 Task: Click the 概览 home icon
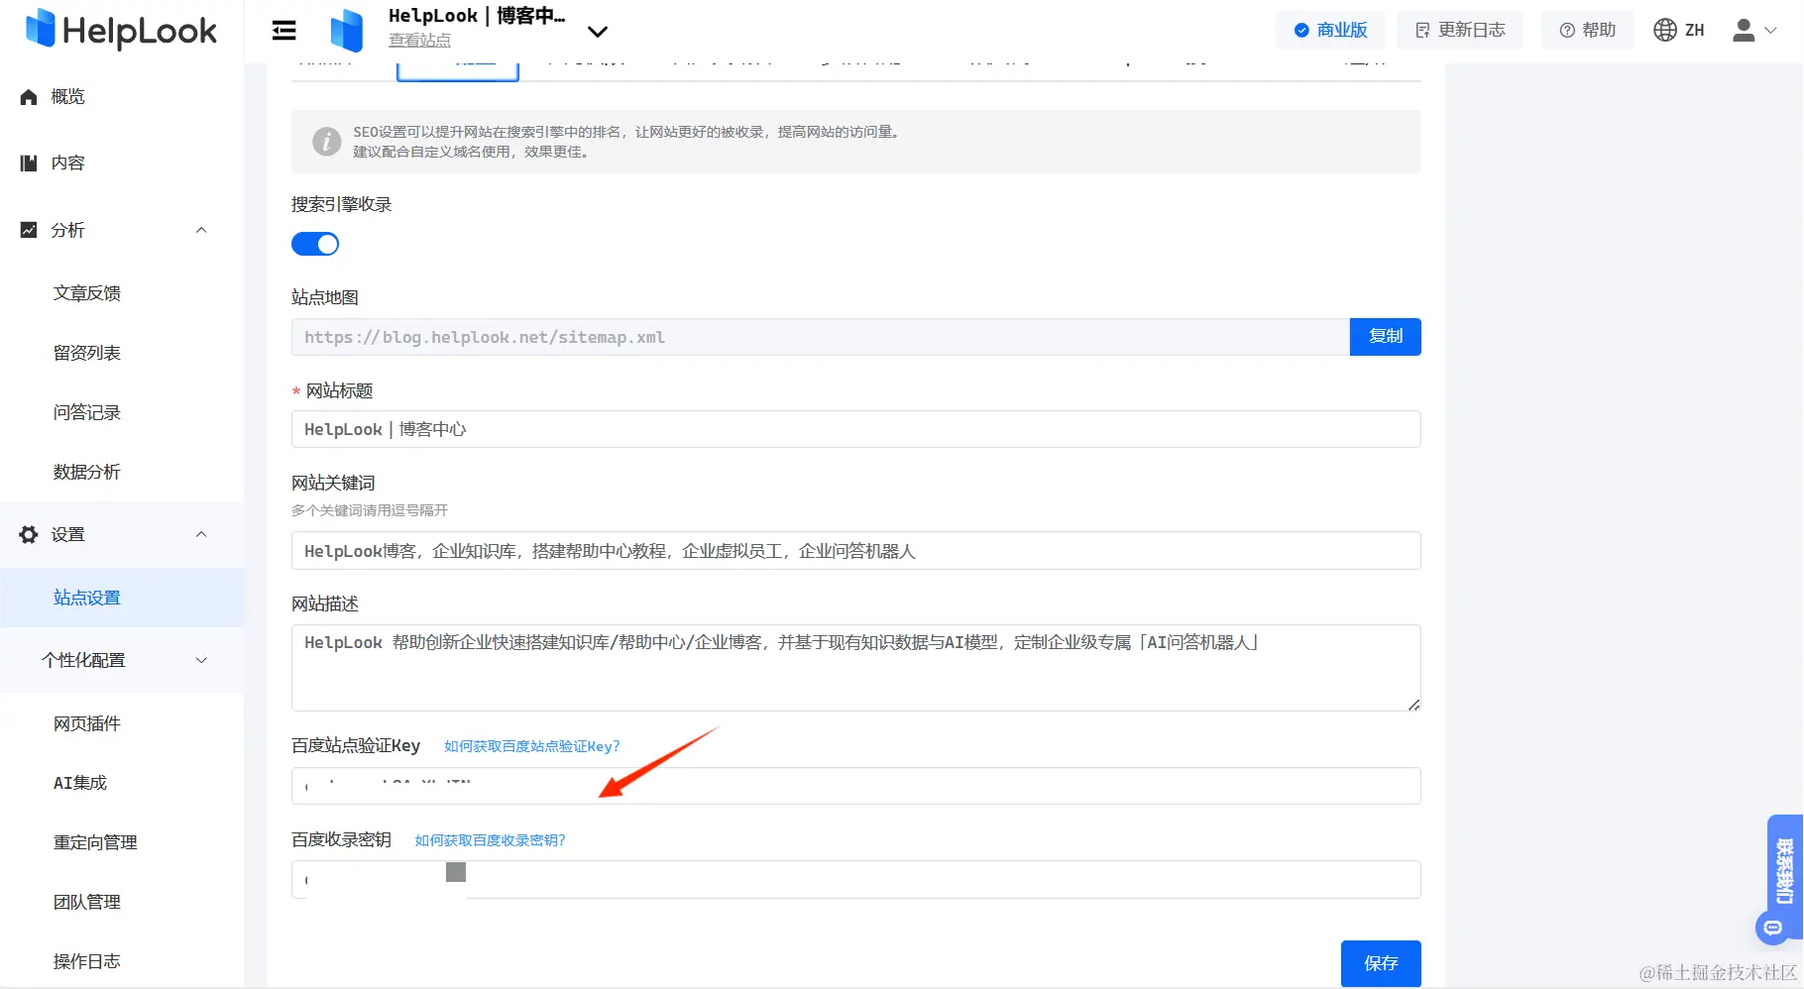click(29, 97)
